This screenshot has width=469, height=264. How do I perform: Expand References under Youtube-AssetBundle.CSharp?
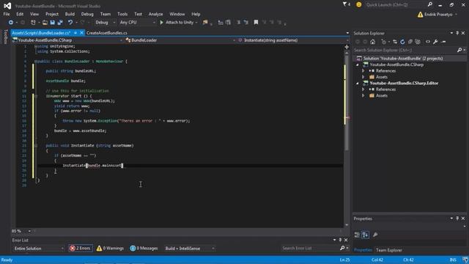[363, 71]
